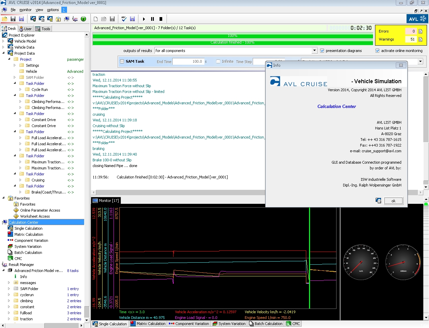Close the Info dialog
Screen dimensions: 429x328
coord(401,65)
